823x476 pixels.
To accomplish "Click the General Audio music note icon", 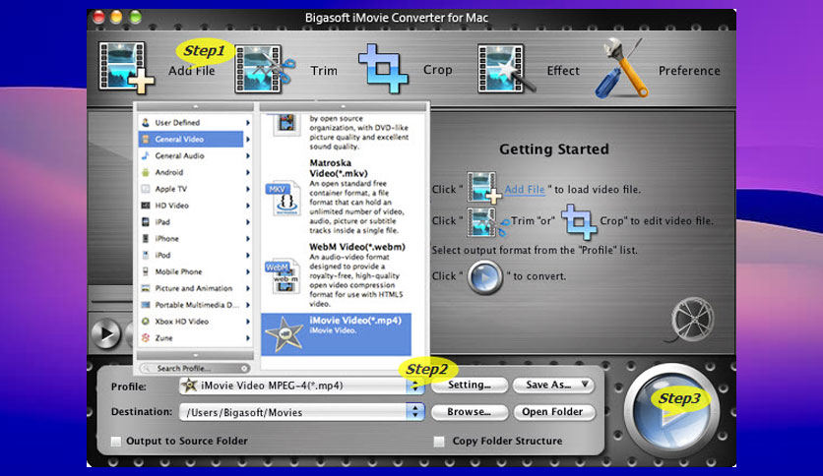I will [x=146, y=155].
